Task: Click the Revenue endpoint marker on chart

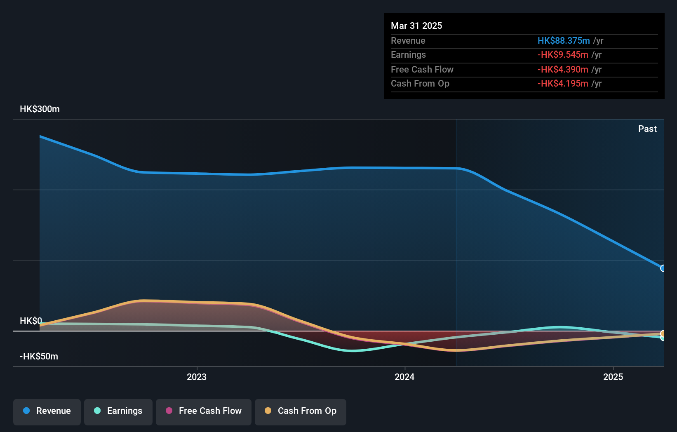Action: pos(663,268)
